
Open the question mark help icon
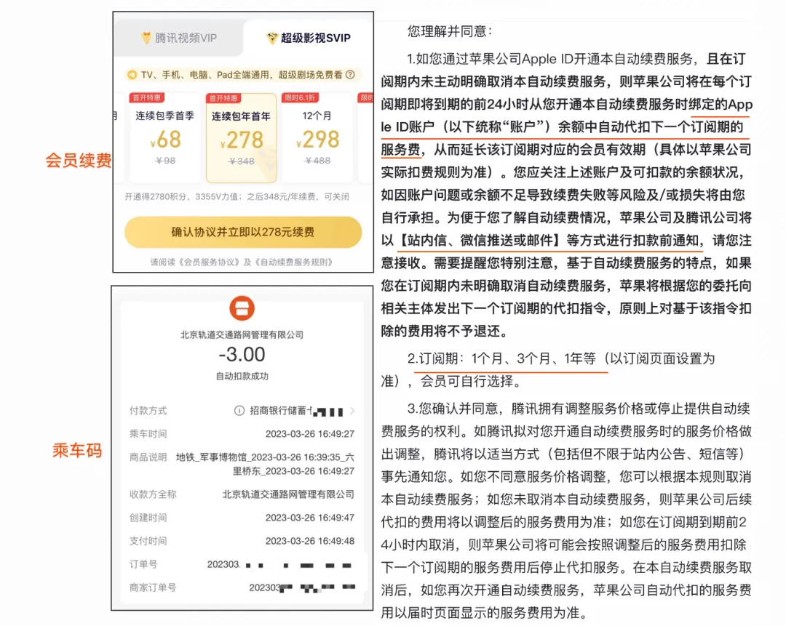(x=349, y=75)
